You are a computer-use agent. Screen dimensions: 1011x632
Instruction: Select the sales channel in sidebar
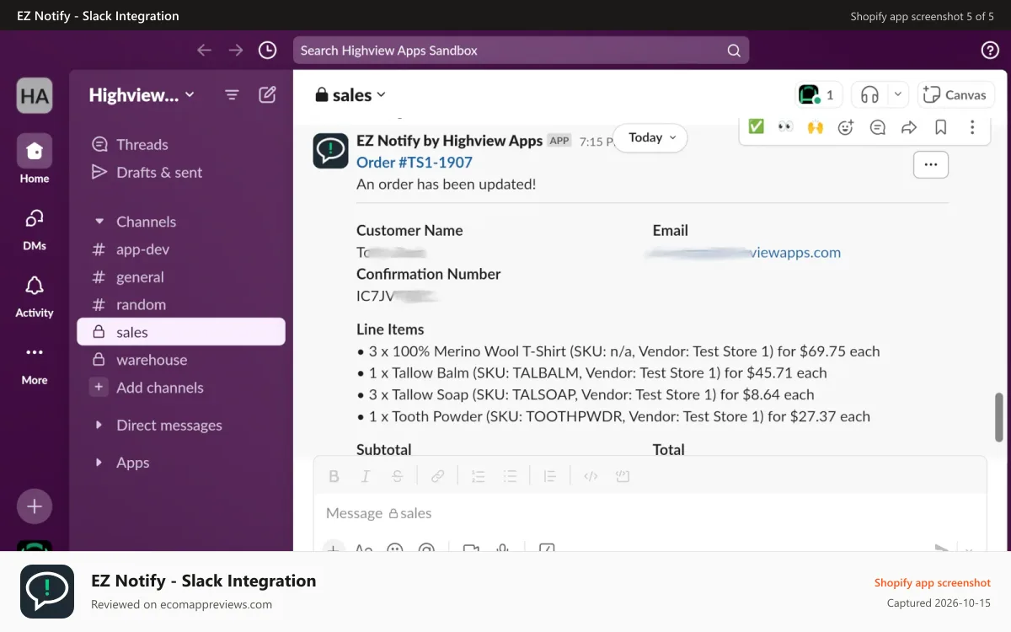click(x=181, y=332)
